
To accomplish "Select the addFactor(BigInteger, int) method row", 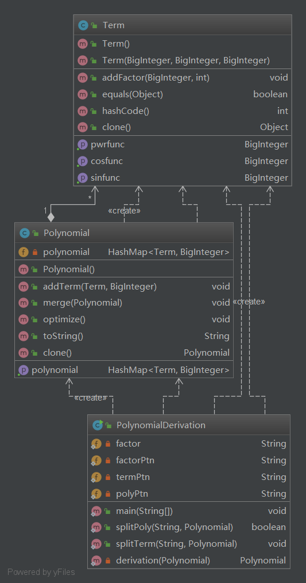I will (183, 78).
